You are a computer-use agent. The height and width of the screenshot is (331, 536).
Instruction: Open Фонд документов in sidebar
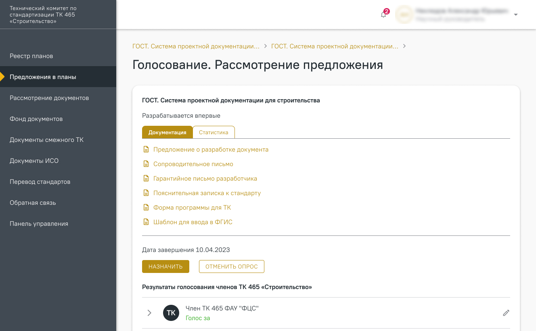coord(36,119)
